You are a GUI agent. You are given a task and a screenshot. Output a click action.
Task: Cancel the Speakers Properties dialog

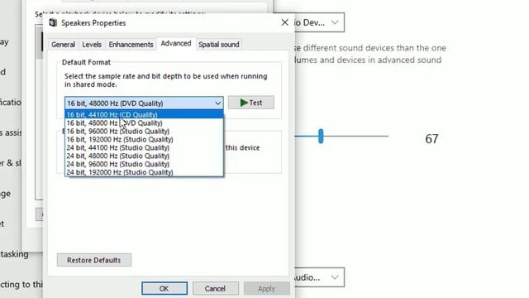click(x=215, y=289)
